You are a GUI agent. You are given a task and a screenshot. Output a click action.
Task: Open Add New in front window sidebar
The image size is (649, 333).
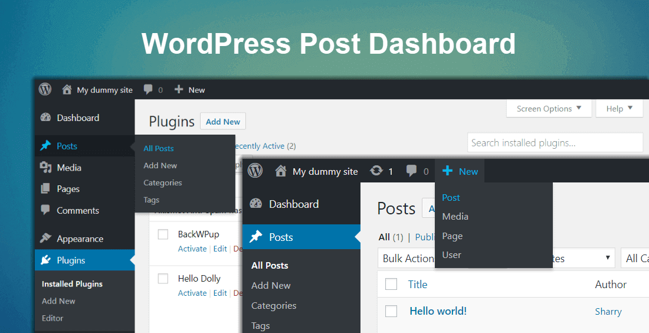pyautogui.click(x=271, y=285)
